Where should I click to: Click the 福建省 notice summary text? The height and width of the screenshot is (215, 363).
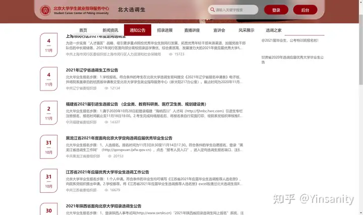point(154,113)
